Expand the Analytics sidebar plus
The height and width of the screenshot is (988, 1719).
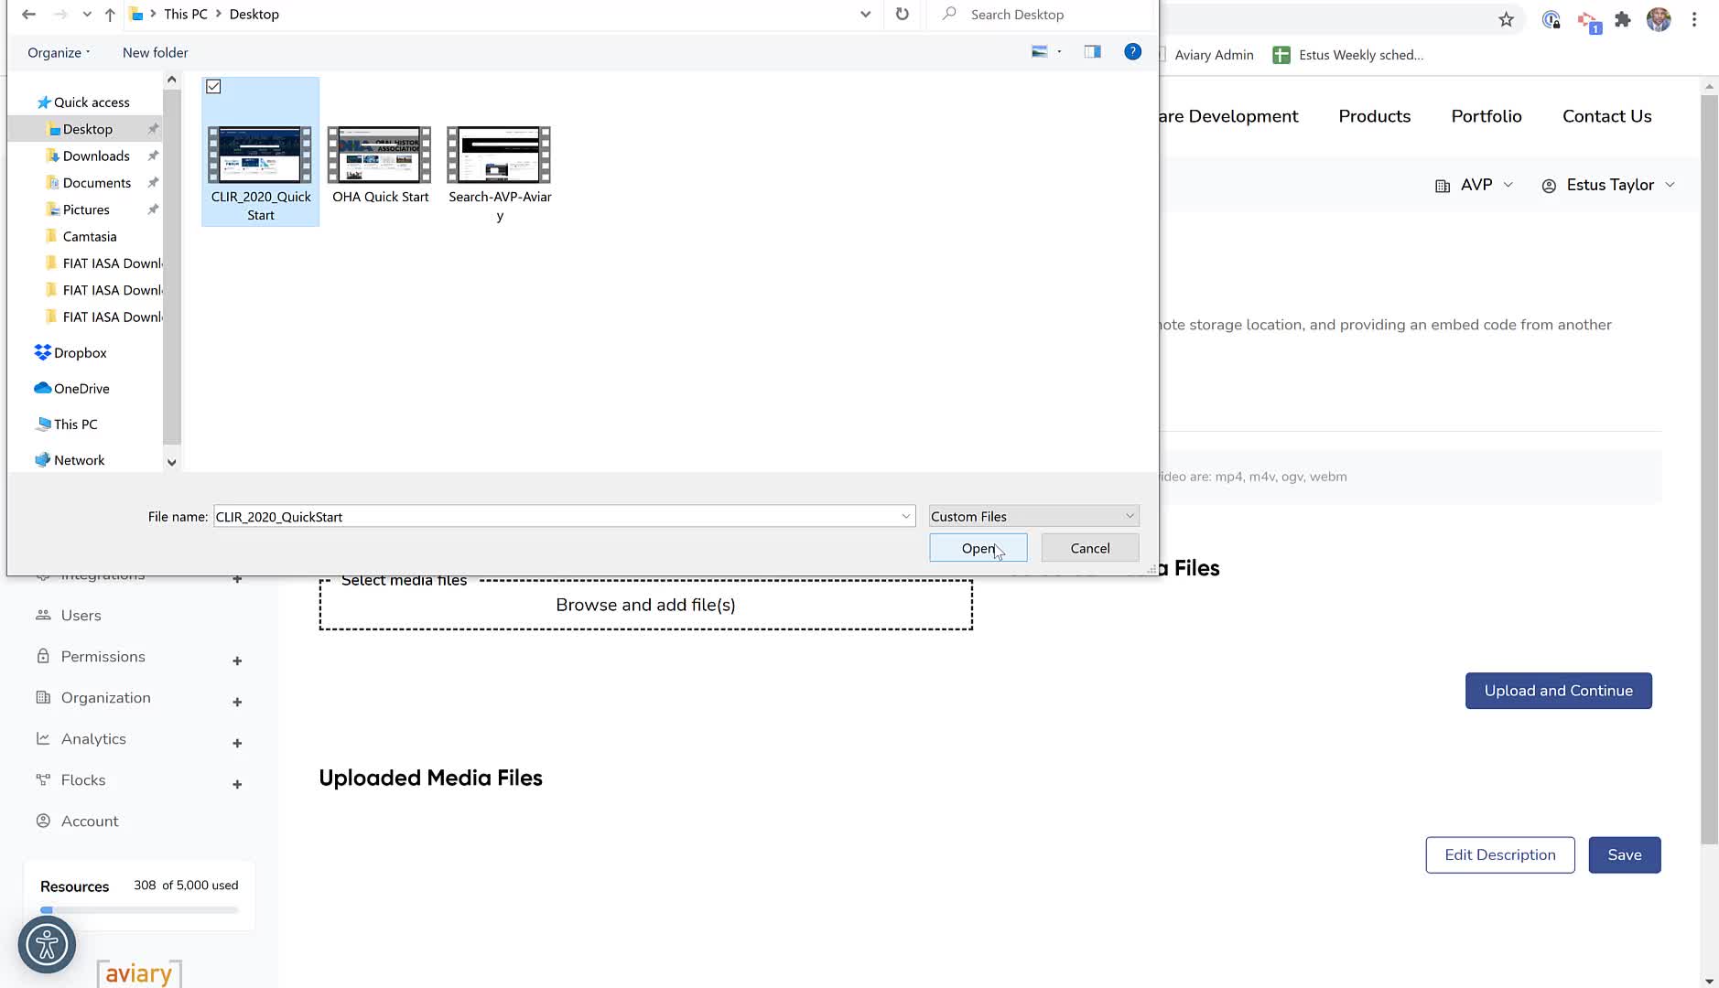click(237, 743)
